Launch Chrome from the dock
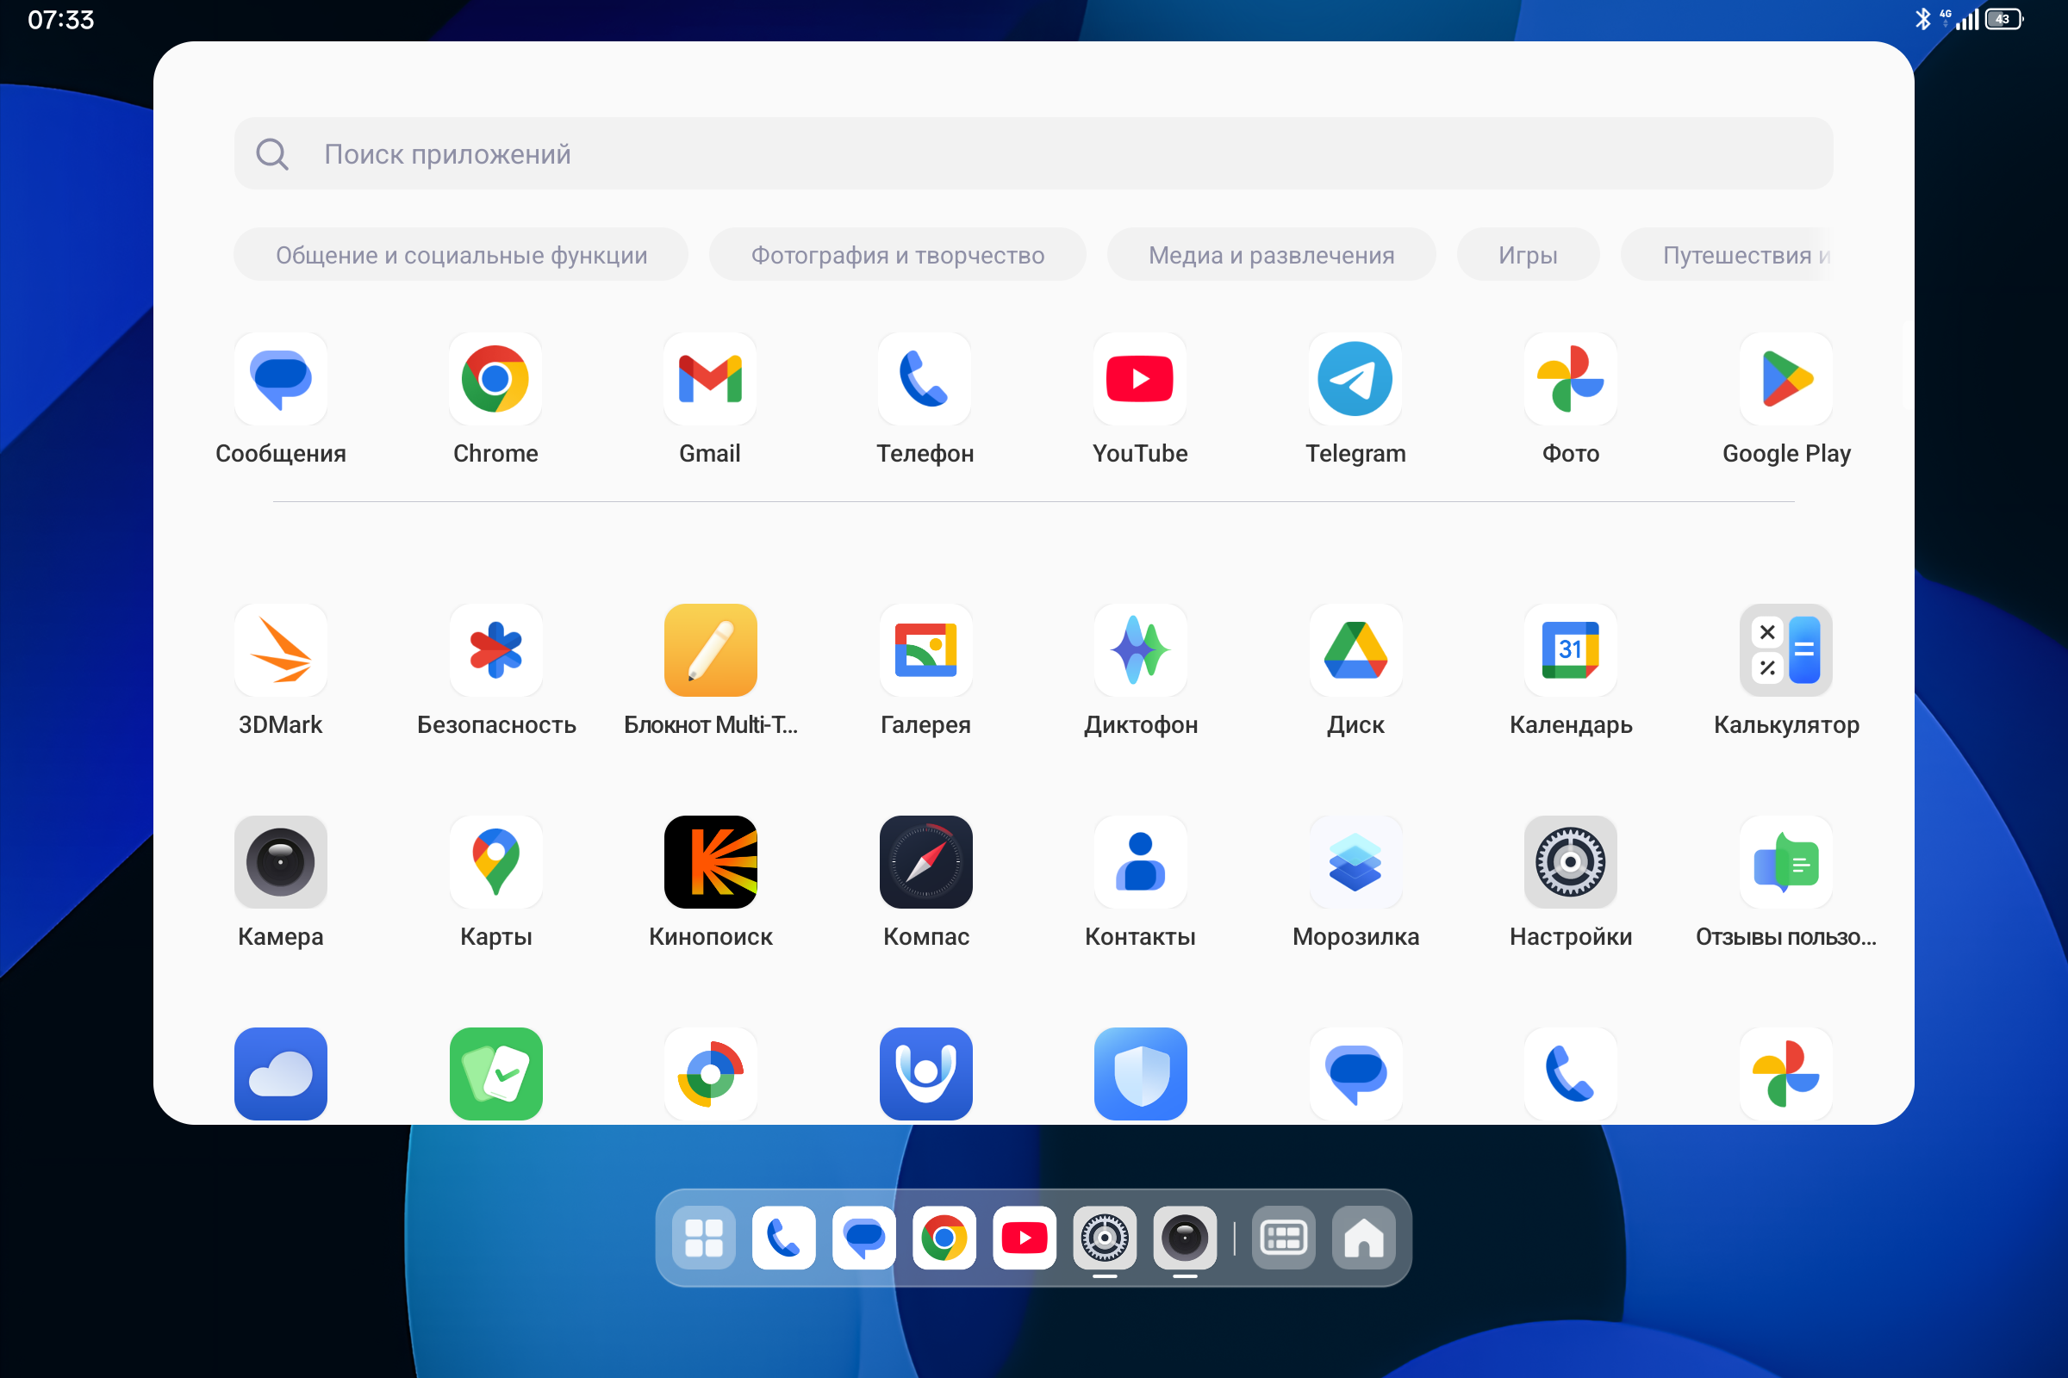Image resolution: width=2068 pixels, height=1378 pixels. [x=944, y=1238]
